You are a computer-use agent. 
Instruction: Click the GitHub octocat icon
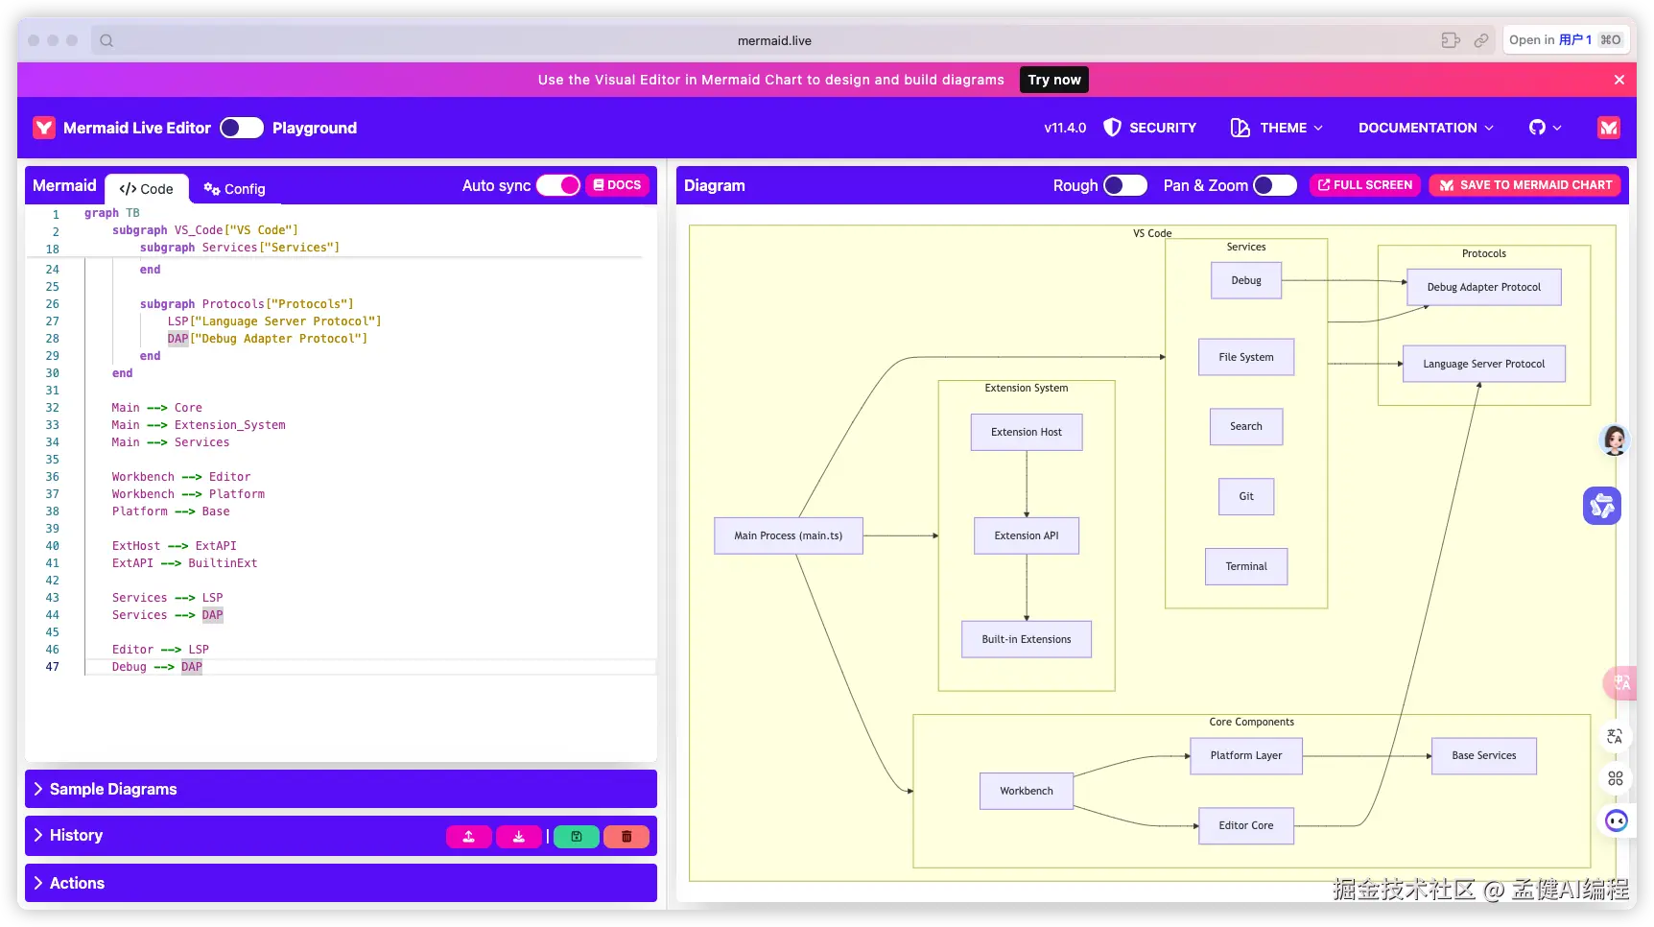(x=1537, y=128)
